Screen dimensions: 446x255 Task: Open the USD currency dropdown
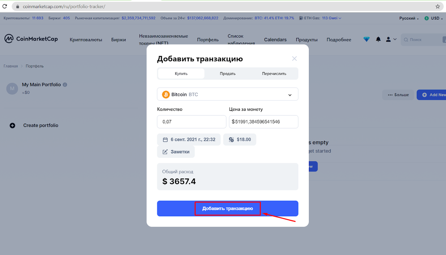click(434, 18)
